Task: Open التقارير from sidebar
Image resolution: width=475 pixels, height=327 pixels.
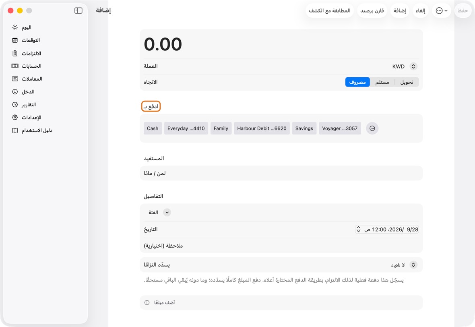Action: click(x=29, y=105)
